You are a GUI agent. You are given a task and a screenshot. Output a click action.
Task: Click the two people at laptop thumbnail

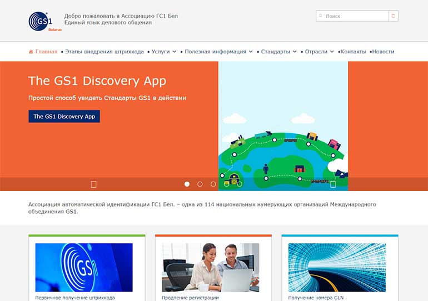pos(211,268)
